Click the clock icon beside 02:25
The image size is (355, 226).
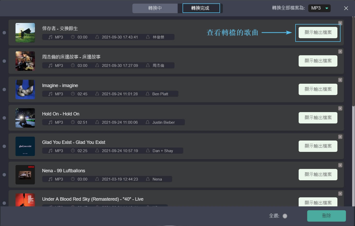tap(73, 151)
